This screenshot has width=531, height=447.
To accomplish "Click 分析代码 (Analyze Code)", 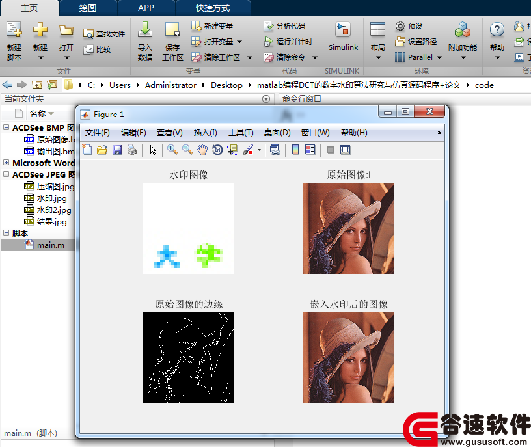I will pyautogui.click(x=284, y=26).
